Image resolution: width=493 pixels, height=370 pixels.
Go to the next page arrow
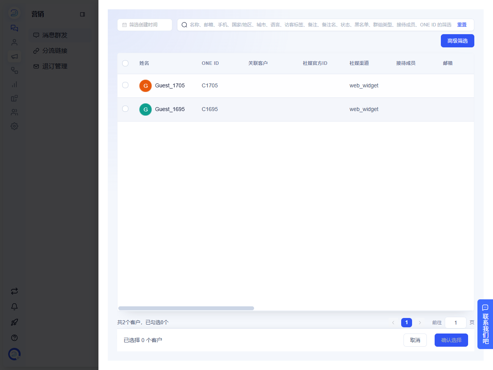pos(420,323)
